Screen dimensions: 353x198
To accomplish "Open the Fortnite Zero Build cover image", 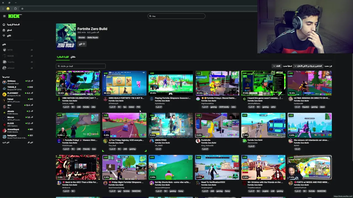I will pyautogui.click(x=66, y=36).
